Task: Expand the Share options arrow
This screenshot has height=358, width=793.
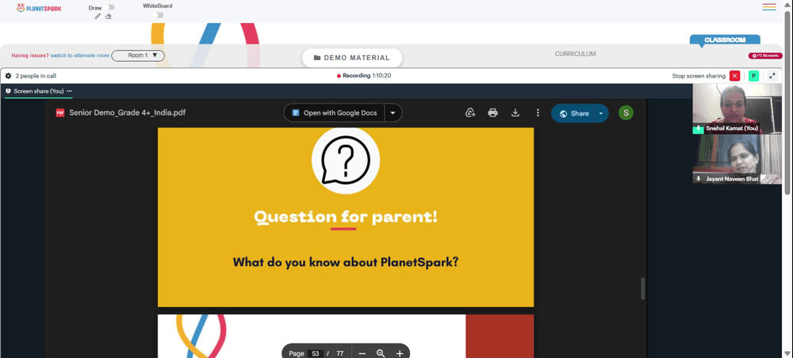Action: (601, 113)
